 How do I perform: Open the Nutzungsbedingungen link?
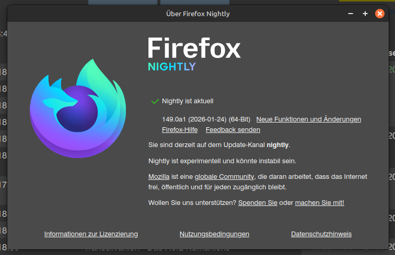tap(214, 234)
